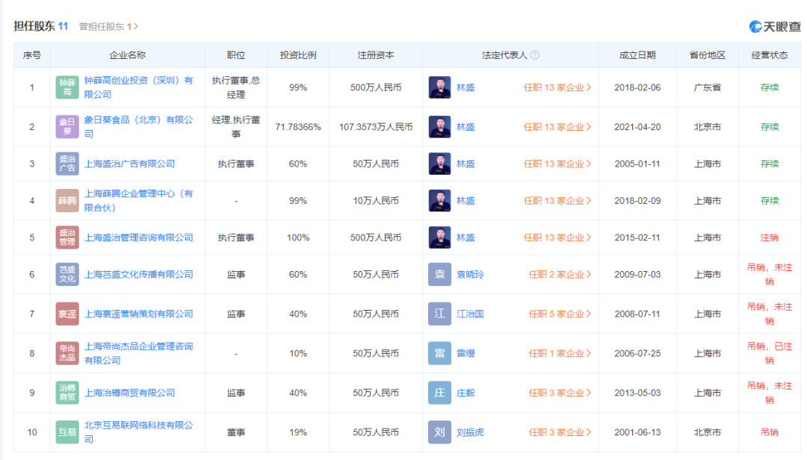Click the 治樽商贸 company logo icon

coord(67,393)
